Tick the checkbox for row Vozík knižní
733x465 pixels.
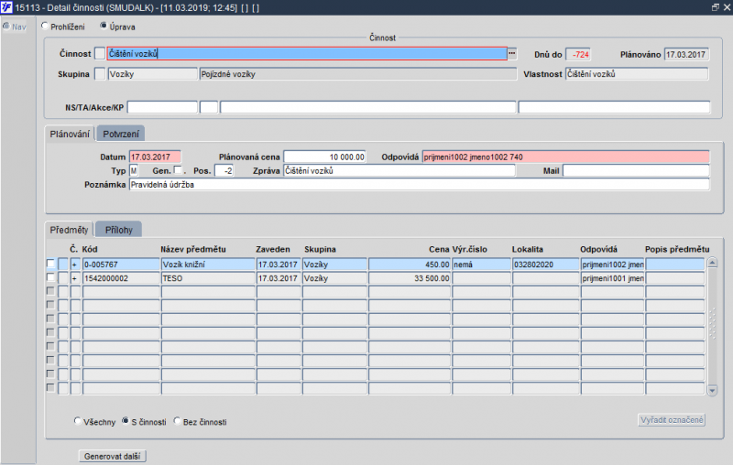click(x=50, y=264)
